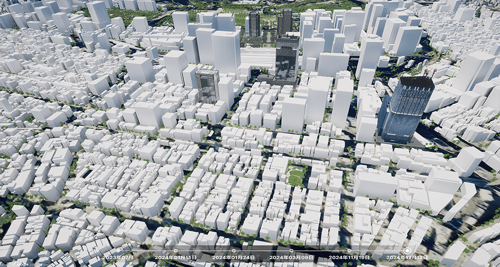Select the 2024年01月24日 timeline marker
Image resolution: width=500 pixels, height=267 pixels.
point(233,250)
